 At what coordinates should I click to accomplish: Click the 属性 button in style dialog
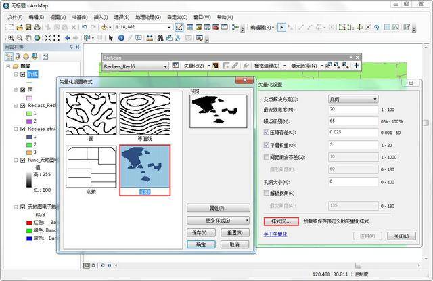tap(218, 208)
